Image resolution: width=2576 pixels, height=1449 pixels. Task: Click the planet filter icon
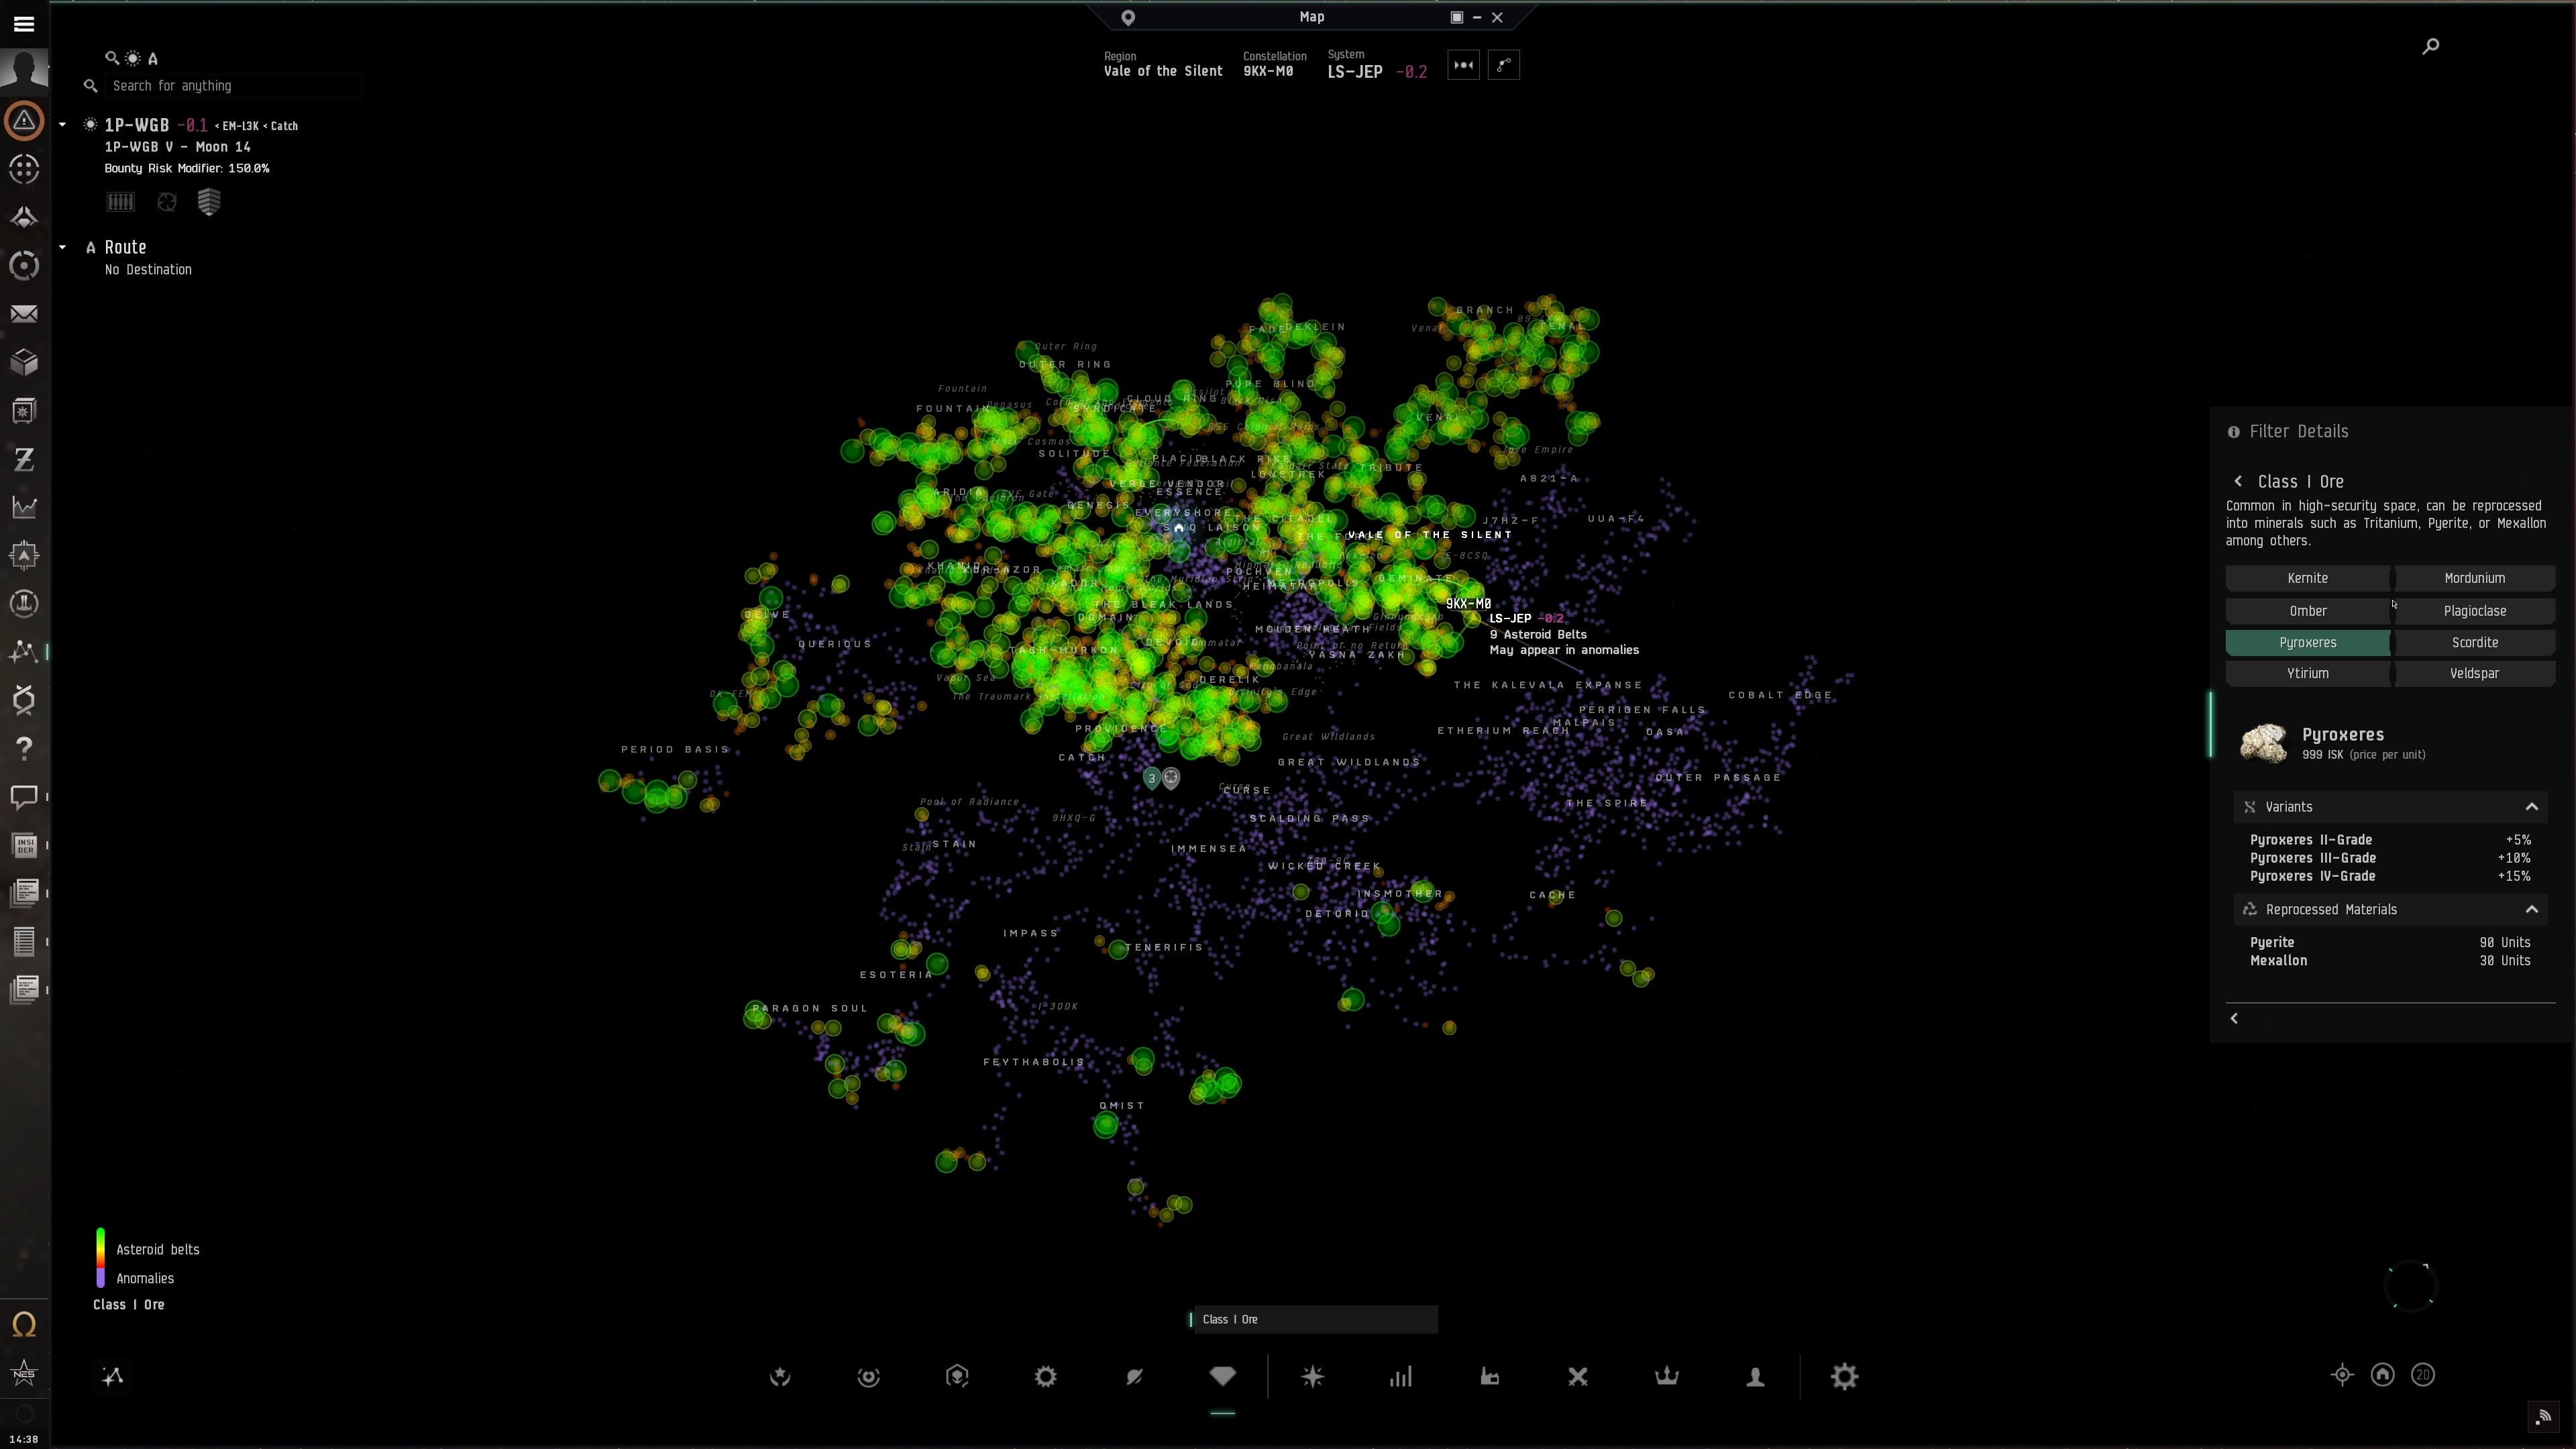coord(1134,1376)
